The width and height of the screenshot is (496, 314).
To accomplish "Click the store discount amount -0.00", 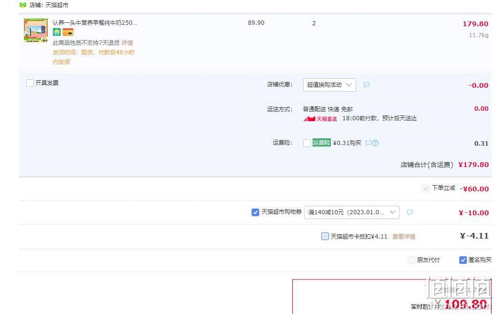I will point(478,85).
